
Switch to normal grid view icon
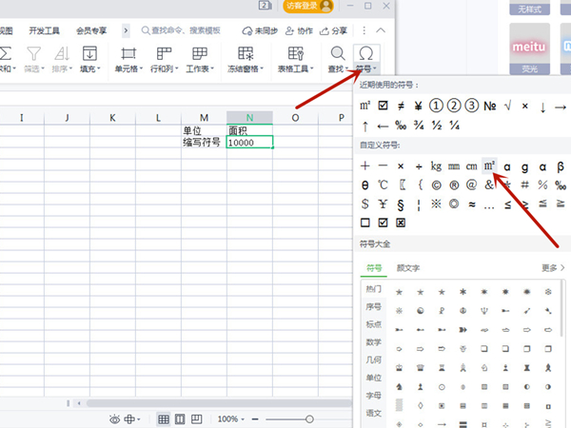point(164,419)
